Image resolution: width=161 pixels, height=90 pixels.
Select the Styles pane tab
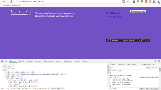(x=113, y=64)
